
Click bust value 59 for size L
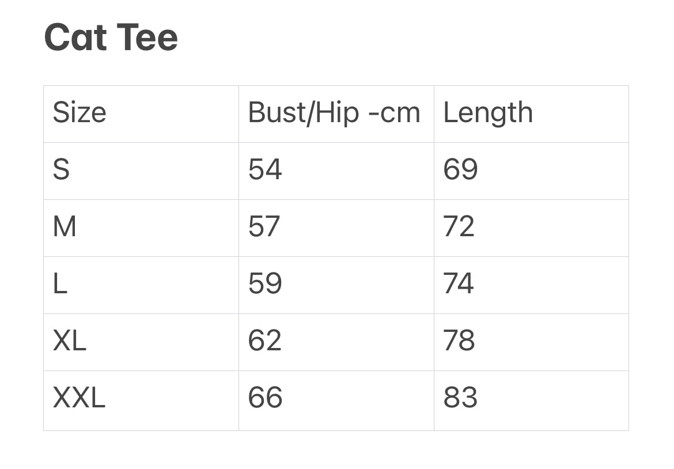click(x=265, y=283)
